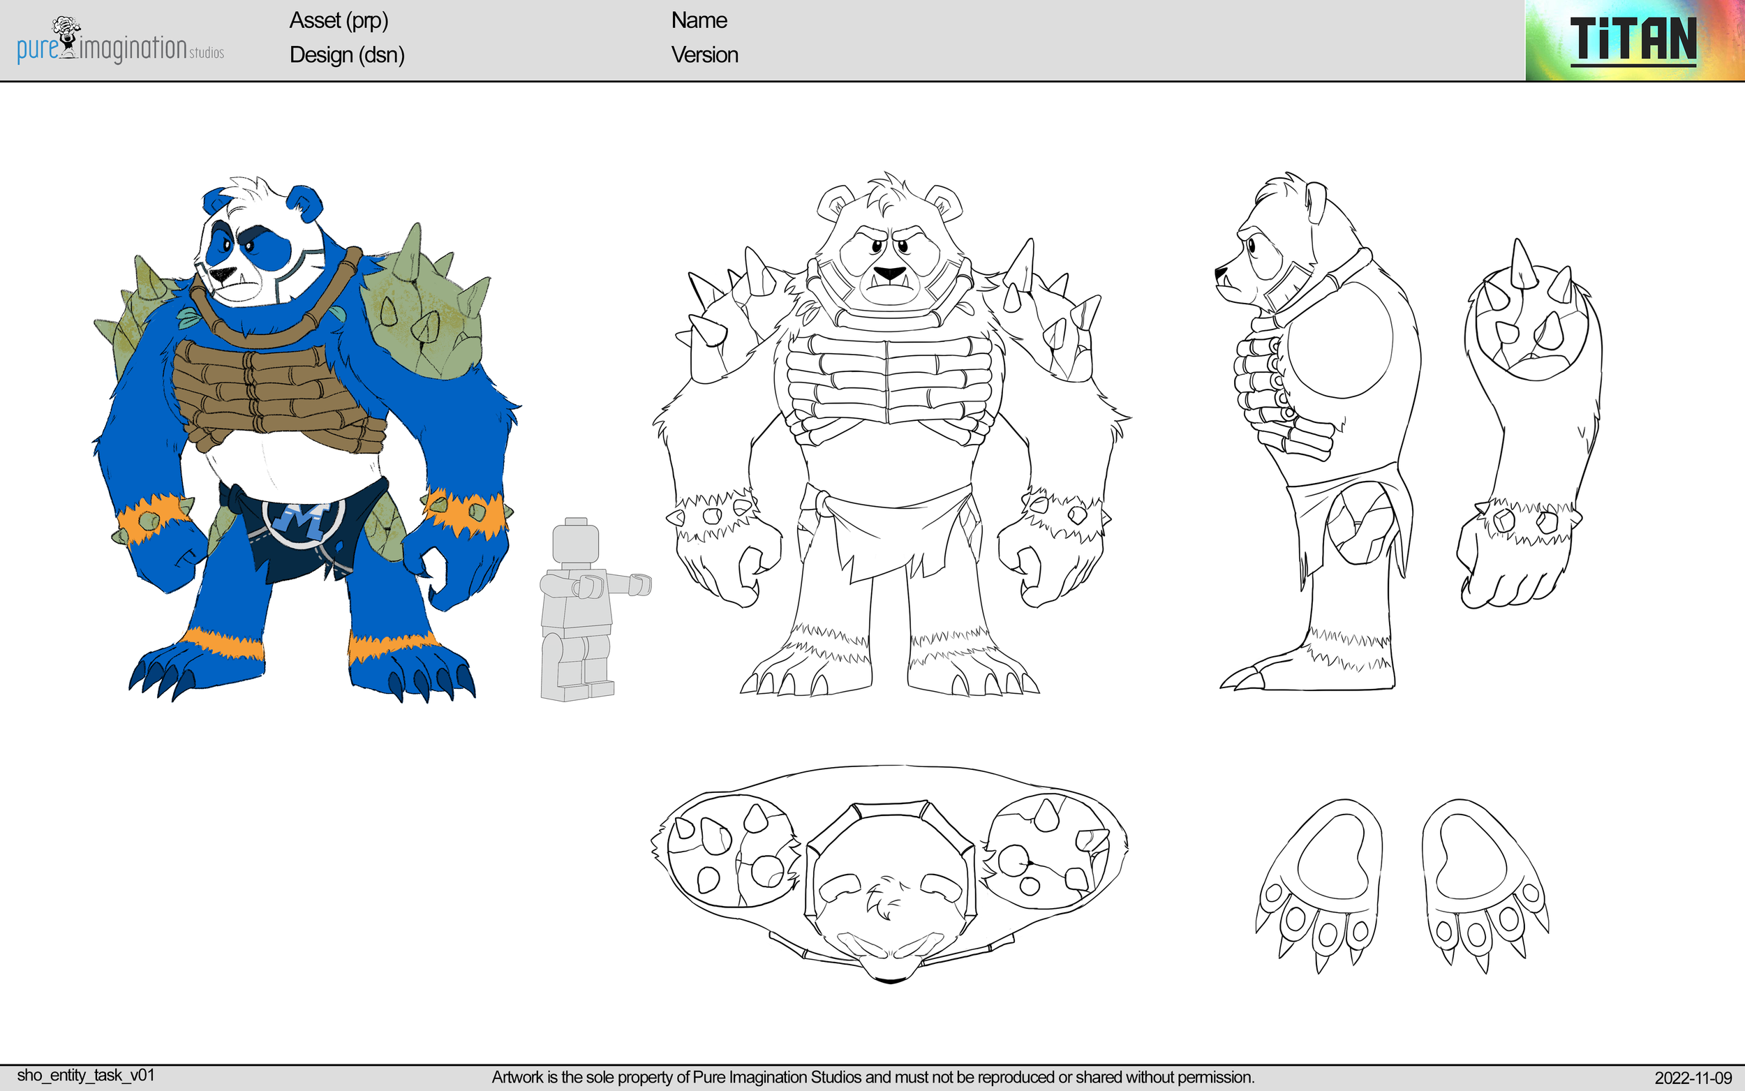The image size is (1745, 1091).
Task: Click the Asset (prp) label
Action: (339, 22)
